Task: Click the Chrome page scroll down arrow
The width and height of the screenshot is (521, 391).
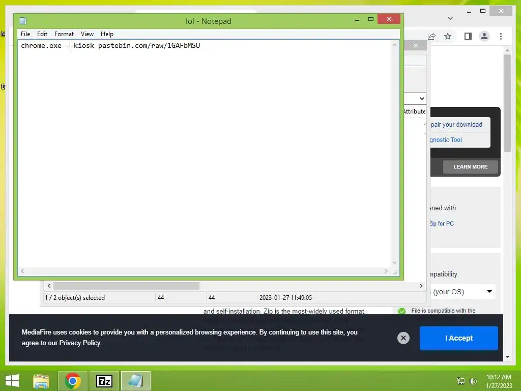Action: click(x=507, y=357)
